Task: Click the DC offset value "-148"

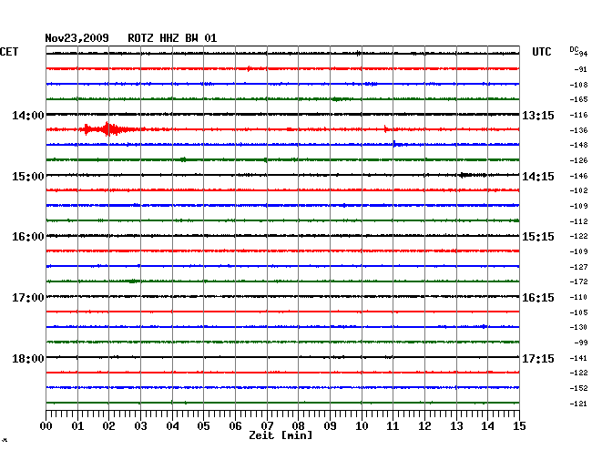Action: pyautogui.click(x=578, y=145)
